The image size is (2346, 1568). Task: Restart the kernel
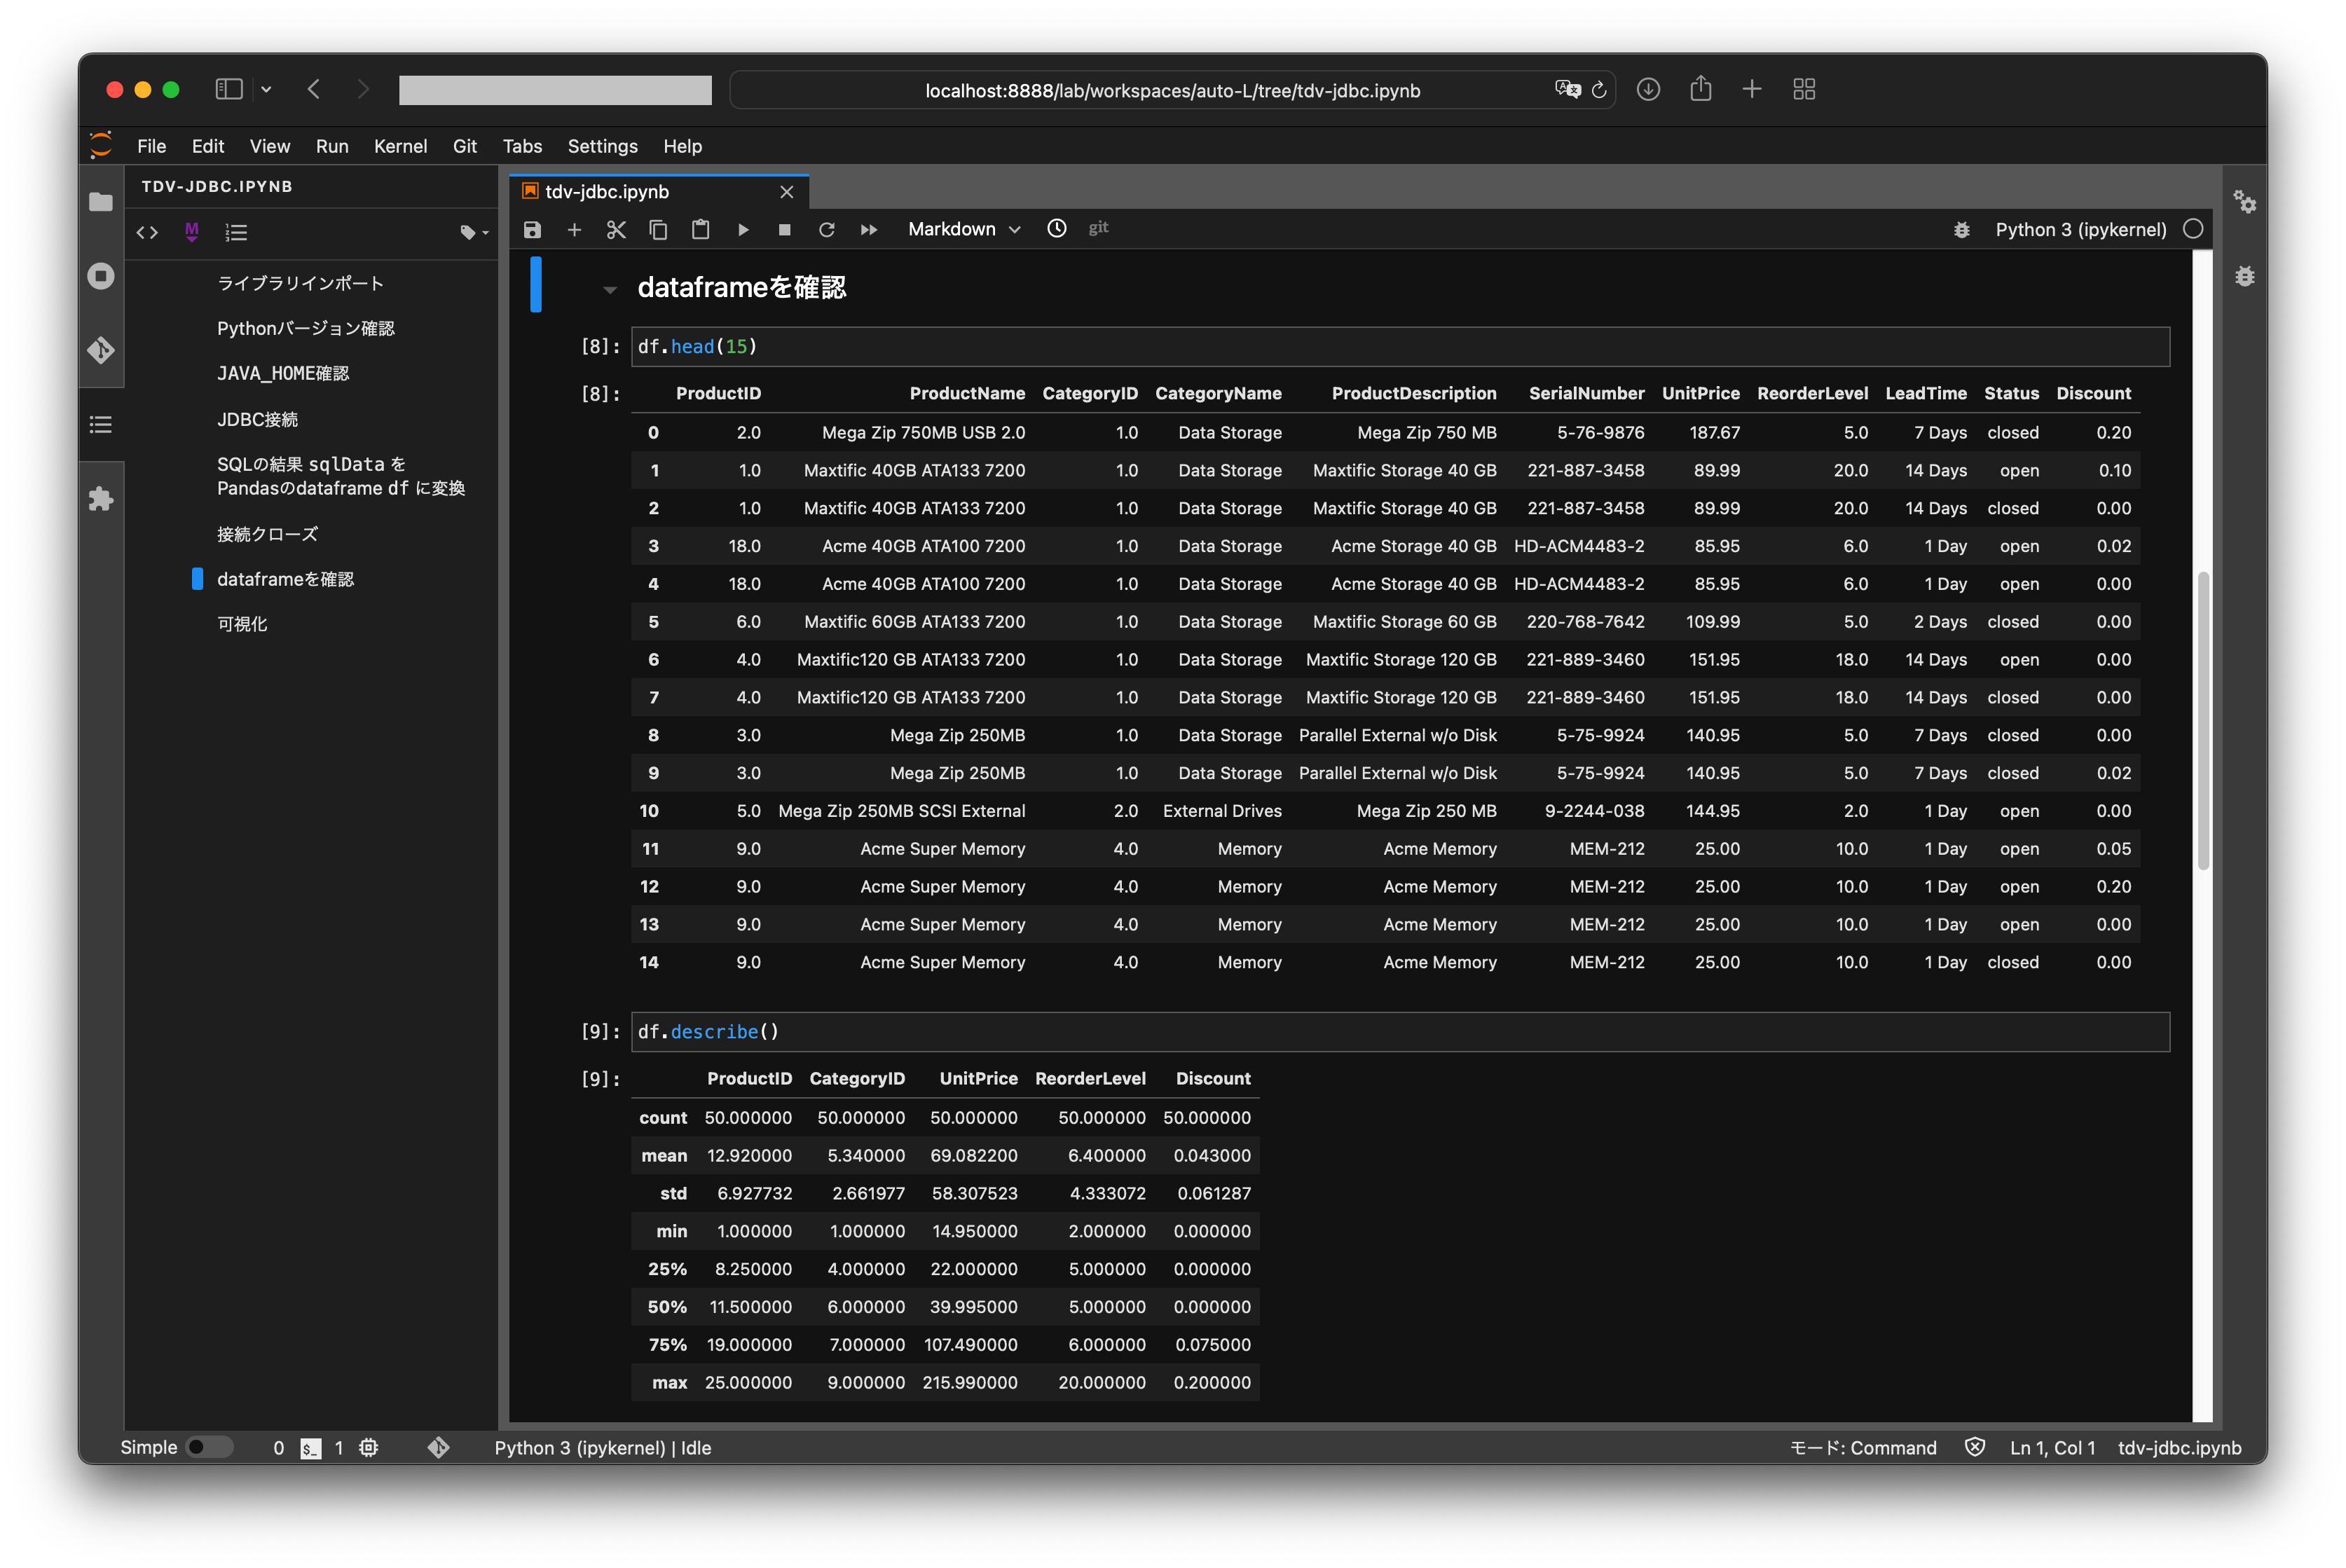pyautogui.click(x=827, y=230)
